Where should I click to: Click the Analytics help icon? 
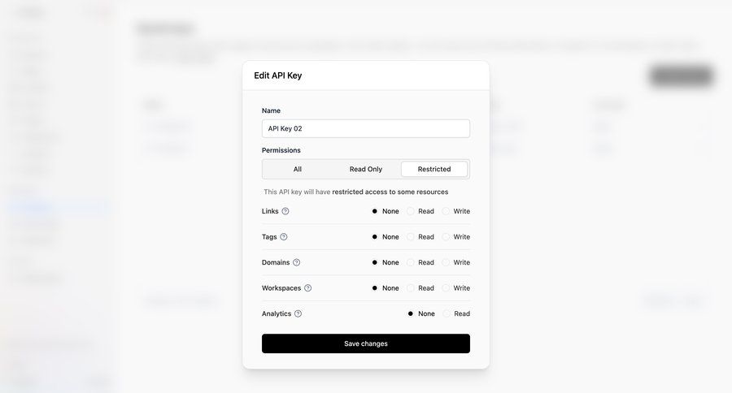(298, 313)
